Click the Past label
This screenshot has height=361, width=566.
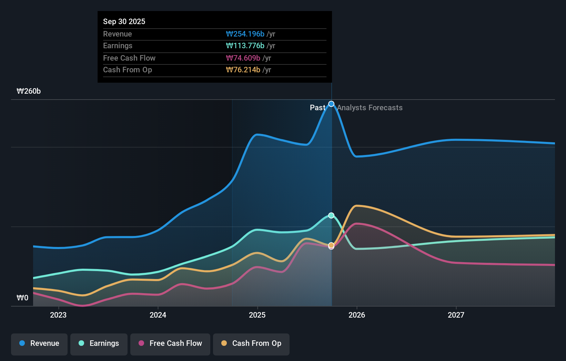tap(317, 108)
